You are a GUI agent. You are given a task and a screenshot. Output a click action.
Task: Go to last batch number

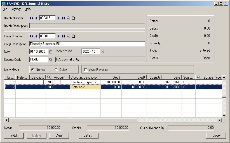(63, 18)
